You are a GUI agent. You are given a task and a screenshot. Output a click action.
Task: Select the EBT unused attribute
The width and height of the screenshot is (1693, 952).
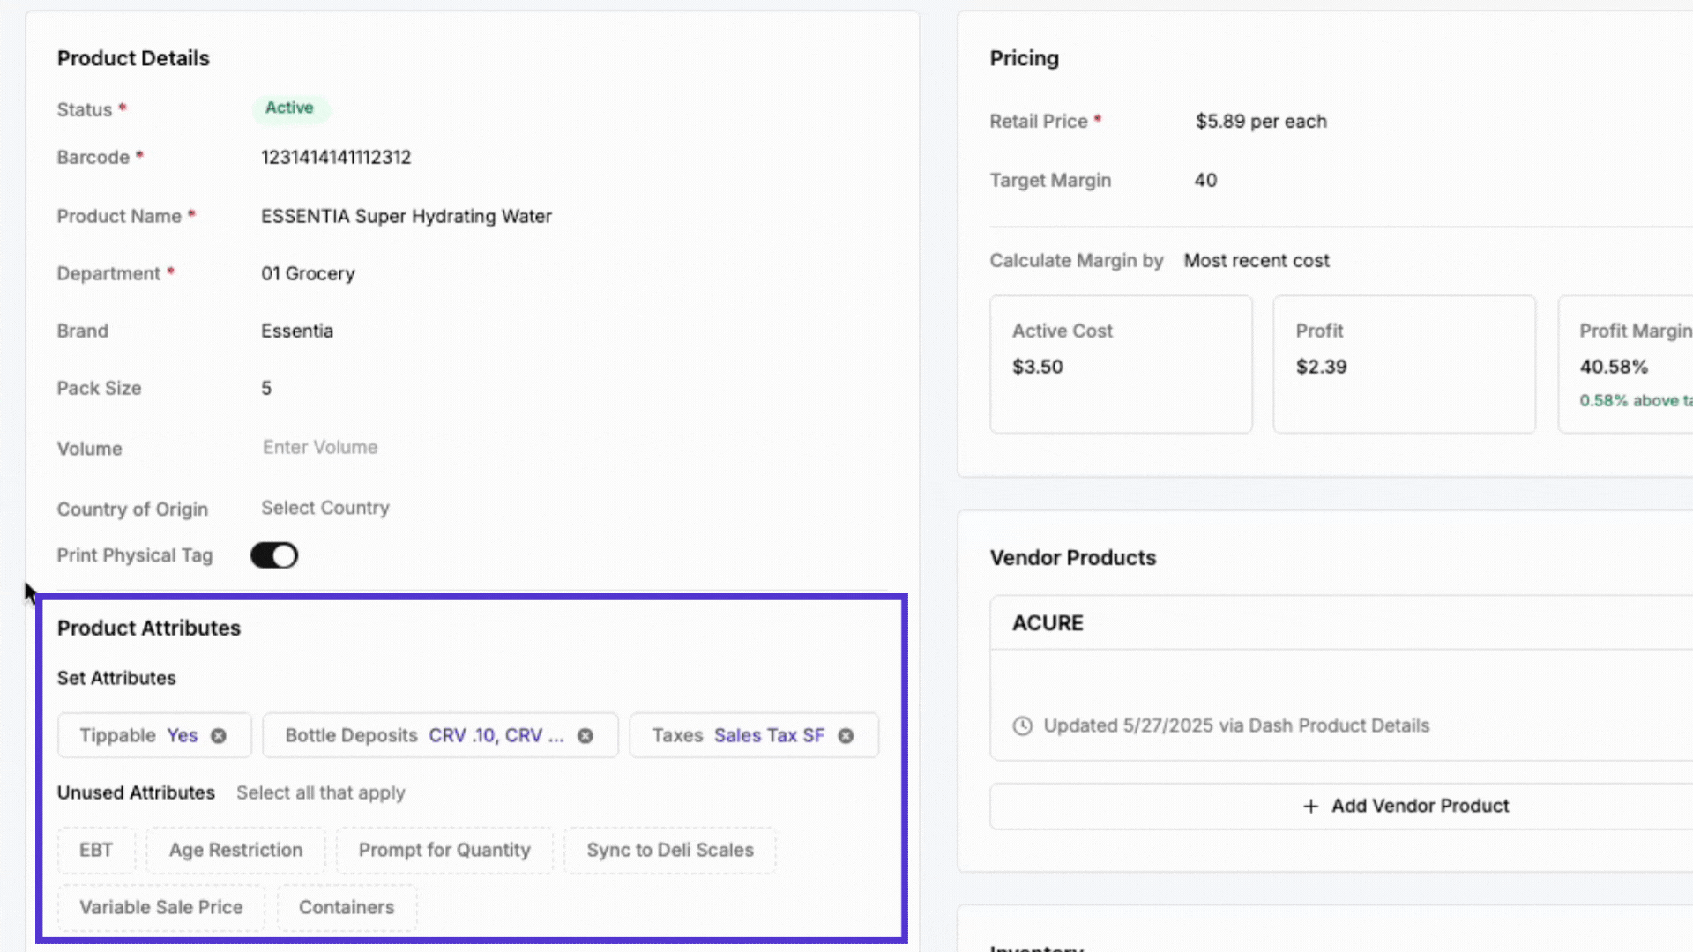[96, 850]
